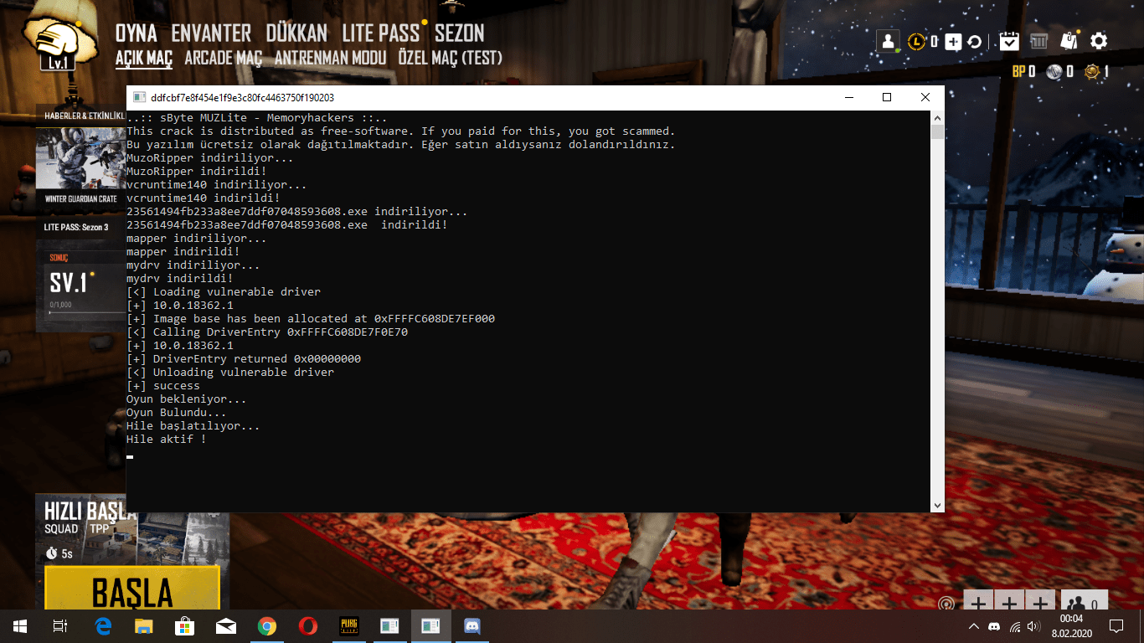Image resolution: width=1144 pixels, height=643 pixels.
Task: Click "MuzoRipper indirildi!" console line
Action: [196, 172]
